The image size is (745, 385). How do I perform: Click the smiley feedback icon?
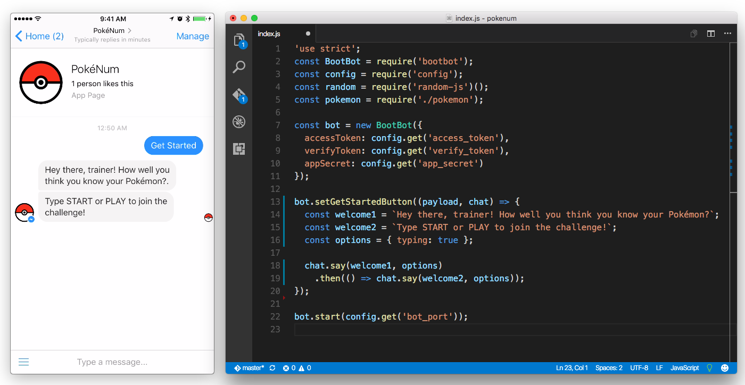click(725, 367)
